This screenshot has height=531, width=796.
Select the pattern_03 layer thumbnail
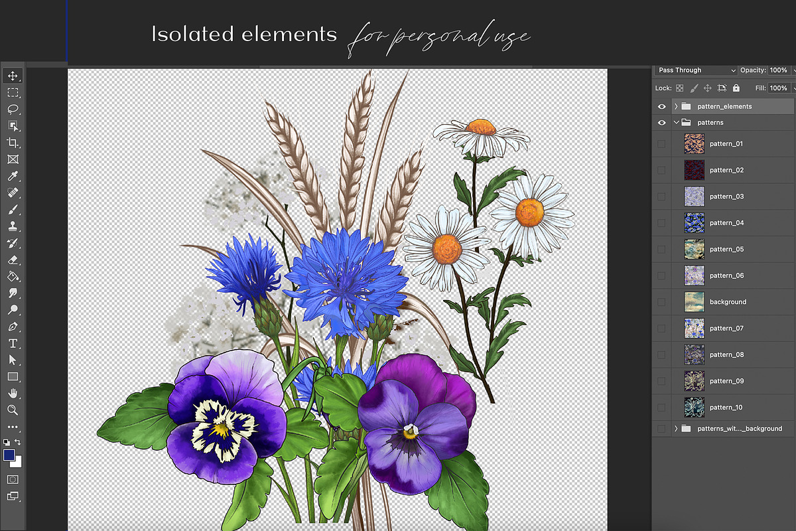coord(694,196)
